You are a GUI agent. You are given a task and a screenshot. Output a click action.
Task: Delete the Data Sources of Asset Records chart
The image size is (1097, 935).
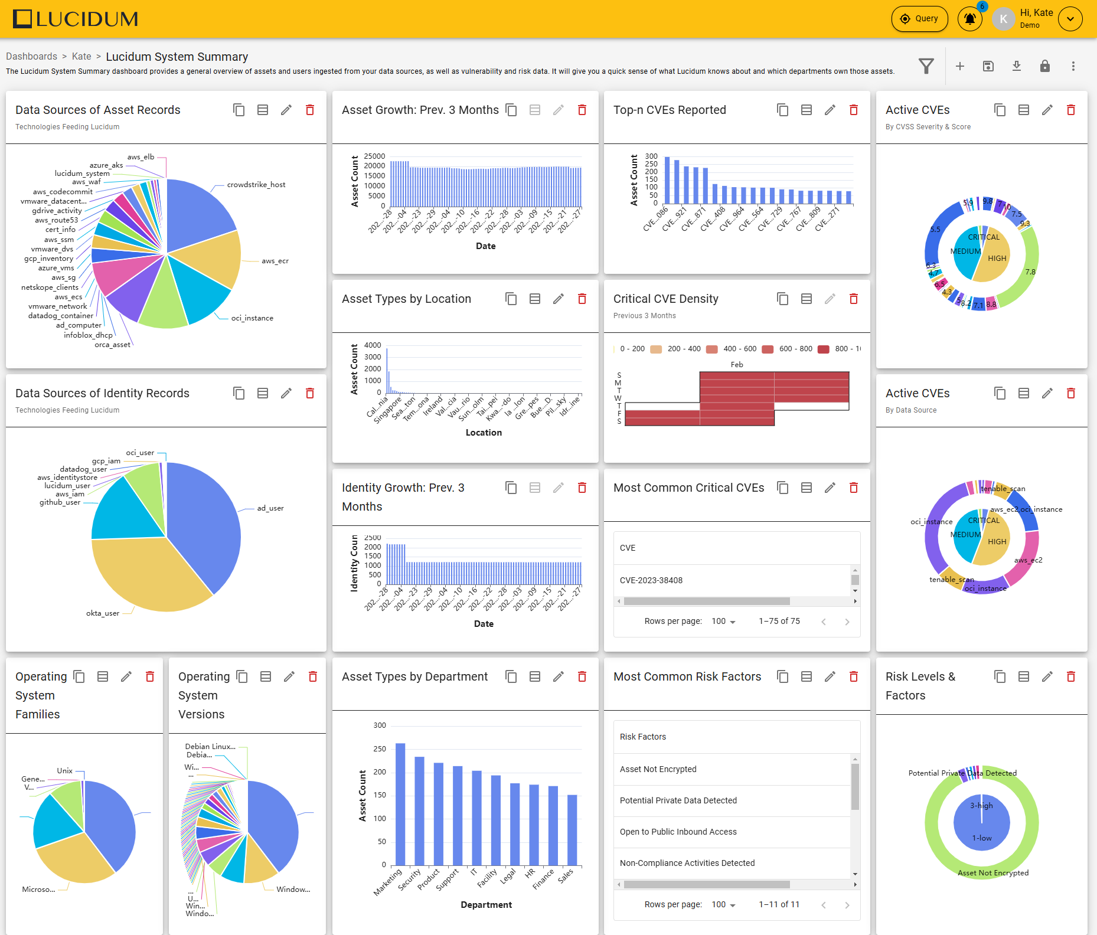310,110
